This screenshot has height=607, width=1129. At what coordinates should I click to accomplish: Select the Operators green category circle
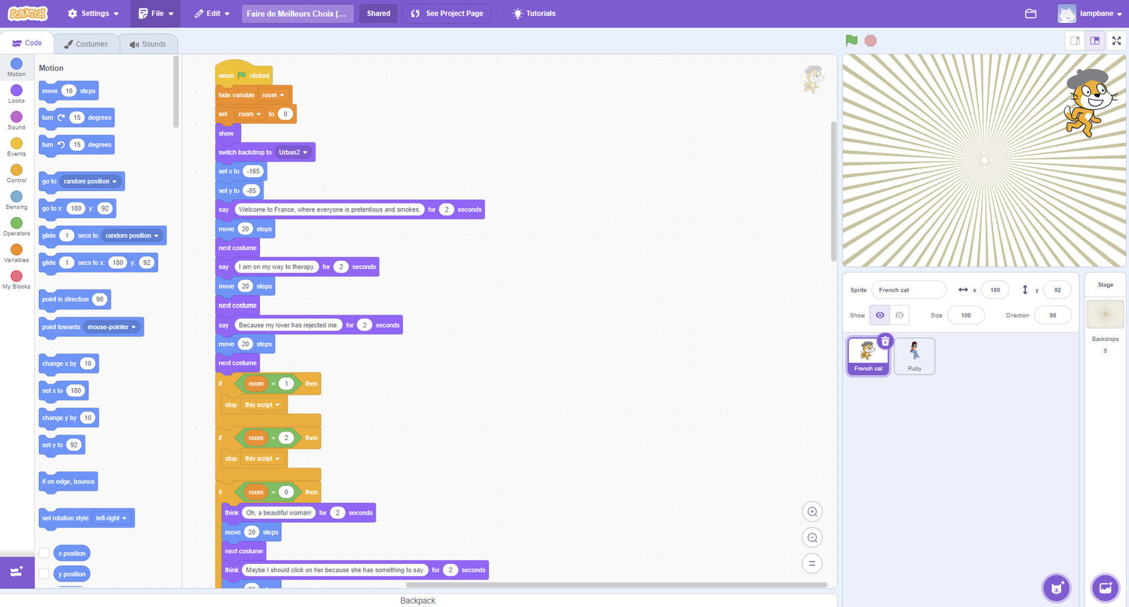[x=16, y=223]
